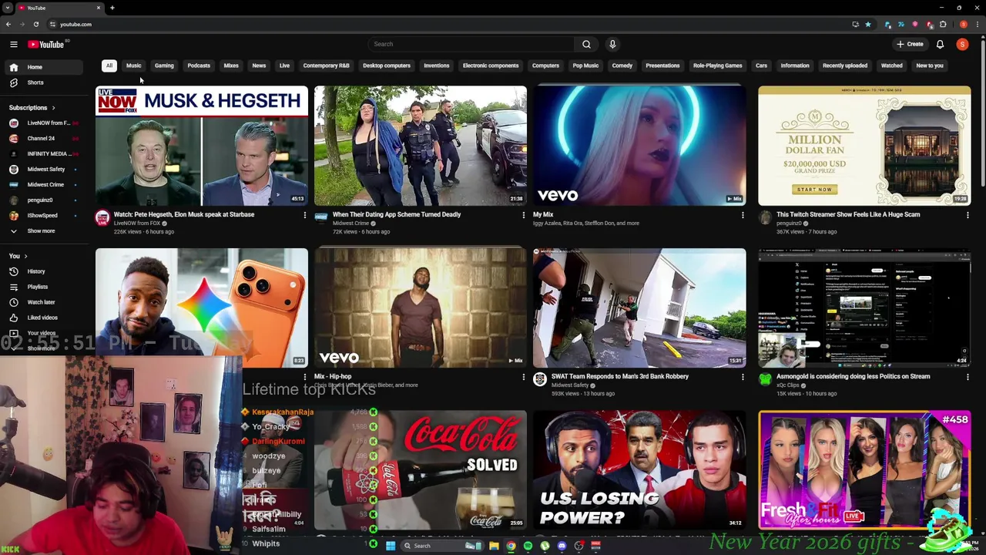986x555 pixels.
Task: Open penguinz0 subscription
Action: [x=42, y=200]
